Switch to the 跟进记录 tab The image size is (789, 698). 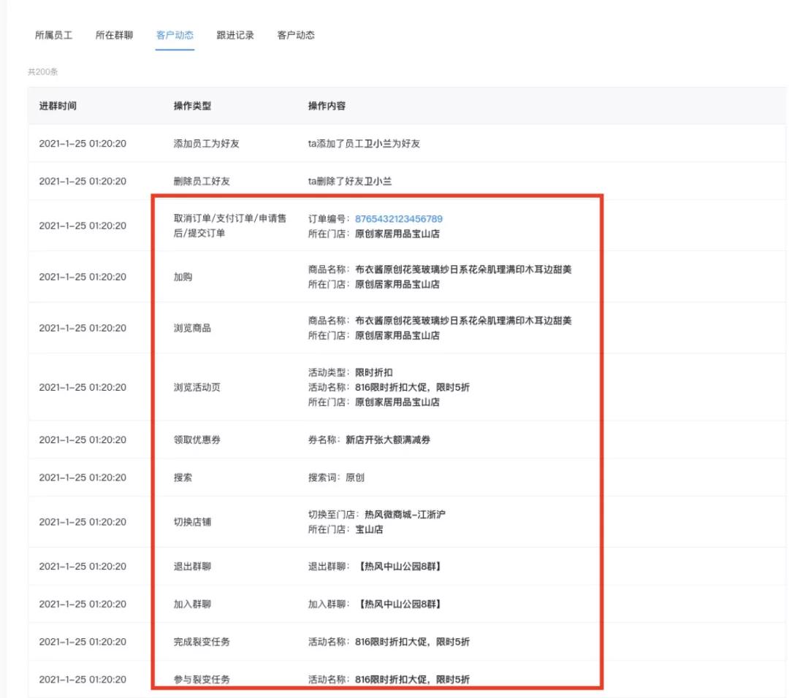click(235, 34)
